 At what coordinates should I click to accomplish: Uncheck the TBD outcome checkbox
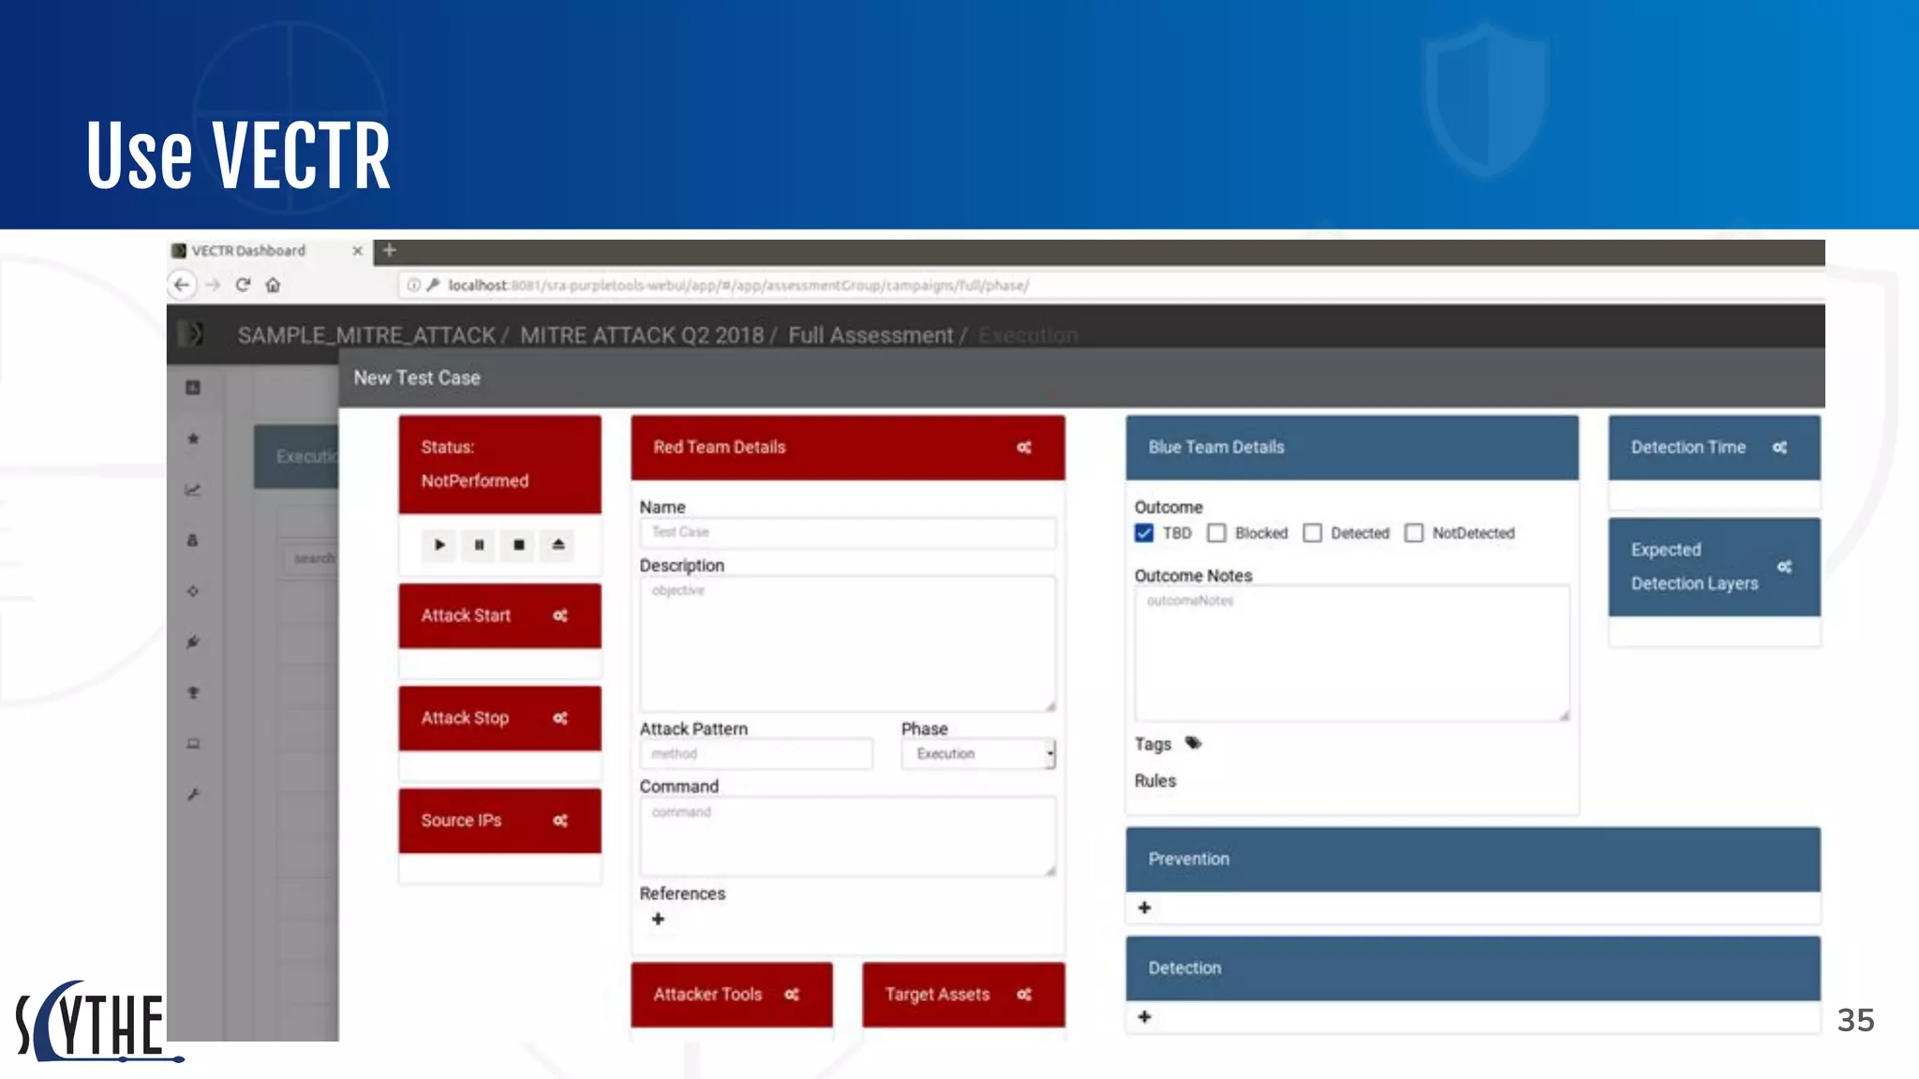click(1144, 533)
